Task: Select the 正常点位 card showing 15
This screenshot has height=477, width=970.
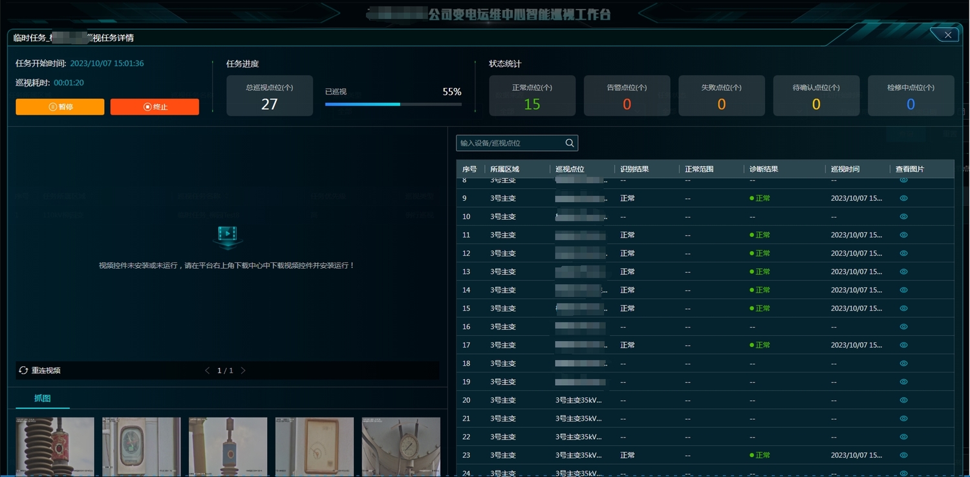Action: pos(532,96)
